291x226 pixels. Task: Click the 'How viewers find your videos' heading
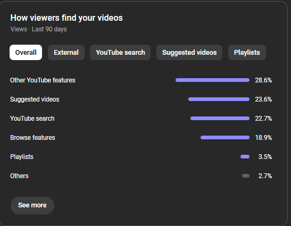tap(66, 18)
